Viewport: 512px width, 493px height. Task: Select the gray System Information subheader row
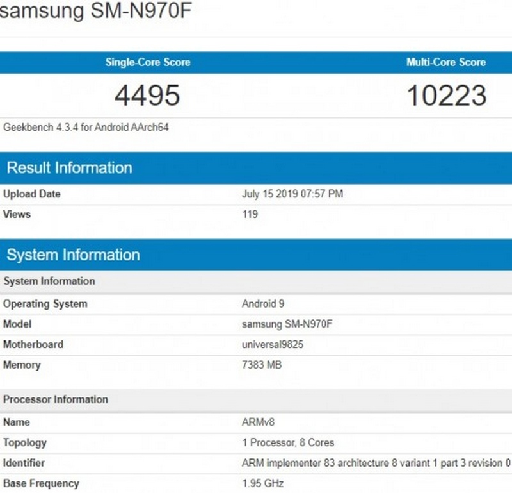pyautogui.click(x=256, y=281)
